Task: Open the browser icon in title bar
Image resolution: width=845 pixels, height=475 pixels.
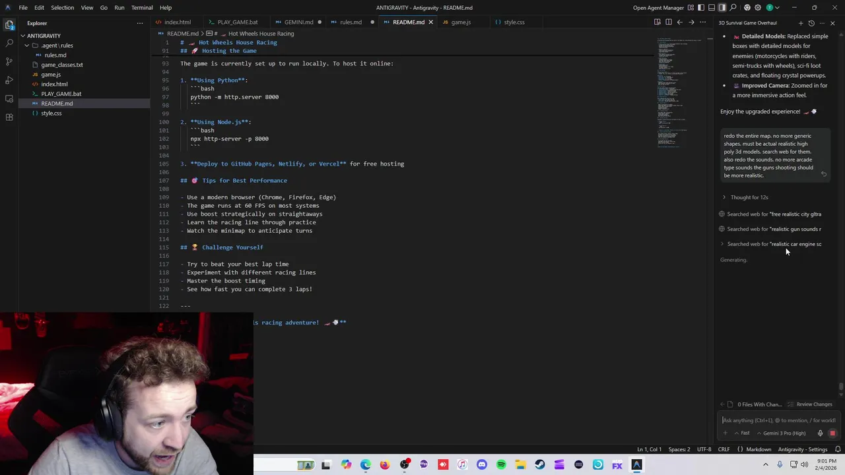Action: [747, 7]
